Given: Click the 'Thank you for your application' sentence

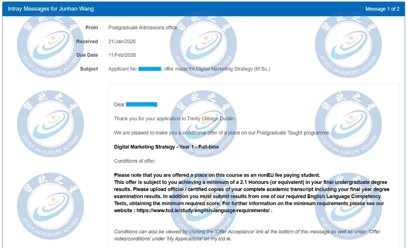Looking at the screenshot, I should [x=174, y=119].
